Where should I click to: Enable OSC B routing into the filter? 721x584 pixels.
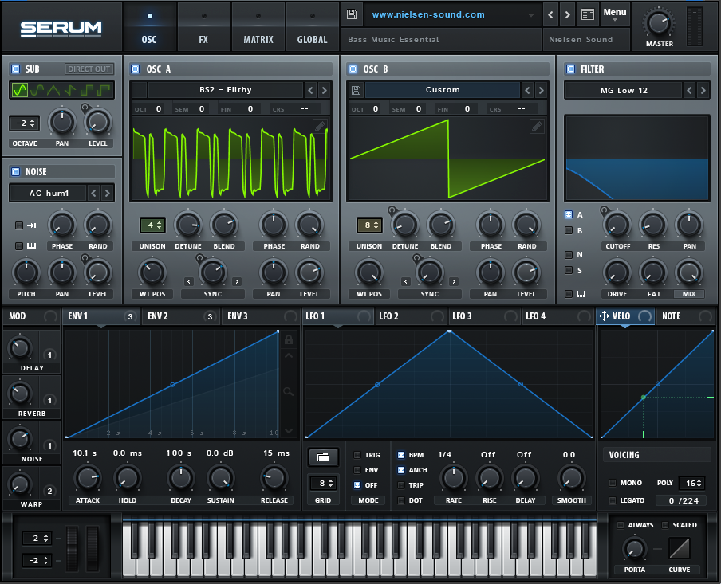click(x=568, y=230)
